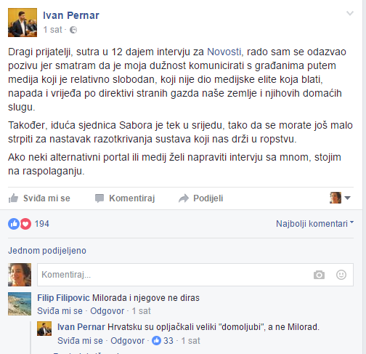Image resolution: width=366 pixels, height=354 pixels.
Task: Click Odgovor under Filip Filipovic comment
Action: coord(107,311)
